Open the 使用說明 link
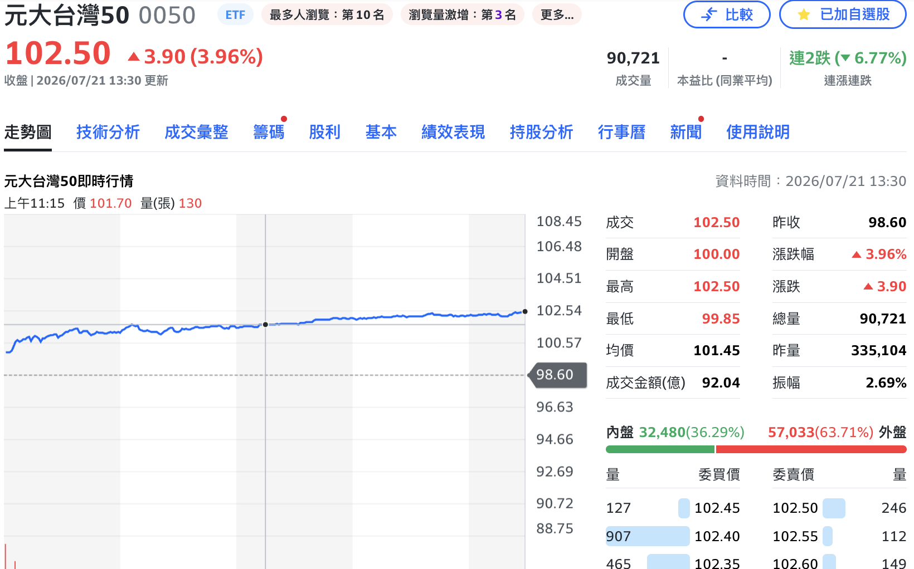Screen dimensions: 914x569 pos(758,132)
